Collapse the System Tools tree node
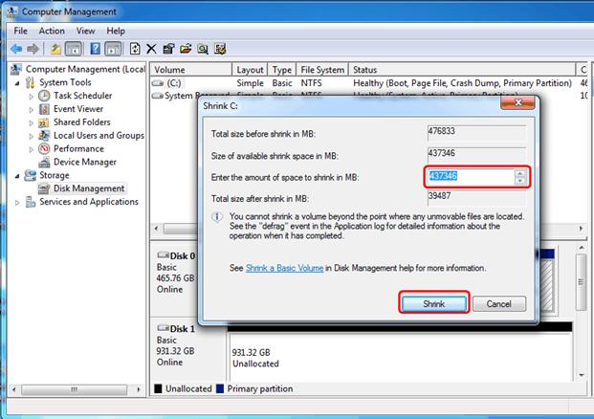The height and width of the screenshot is (419, 594). click(x=17, y=83)
